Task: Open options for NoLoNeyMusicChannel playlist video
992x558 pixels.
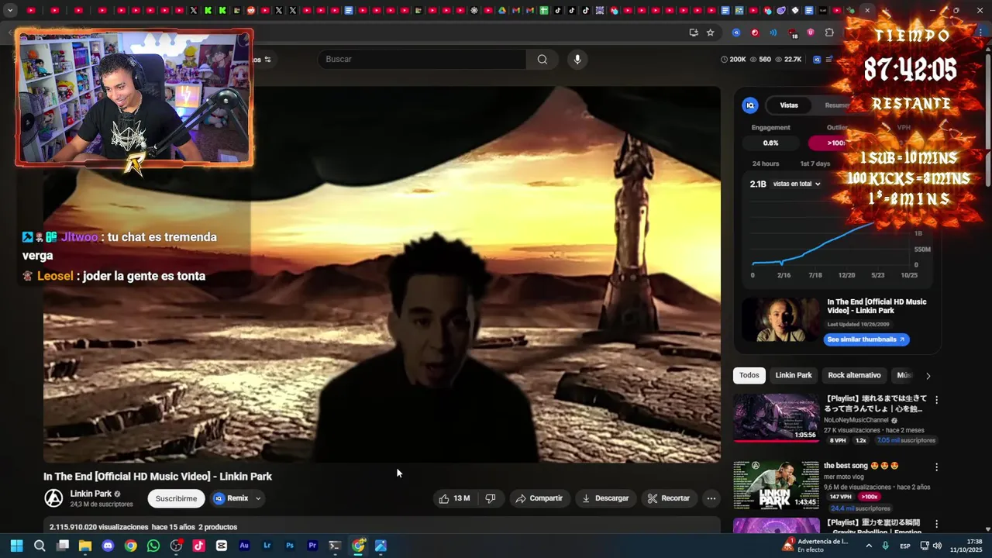Action: [936, 400]
